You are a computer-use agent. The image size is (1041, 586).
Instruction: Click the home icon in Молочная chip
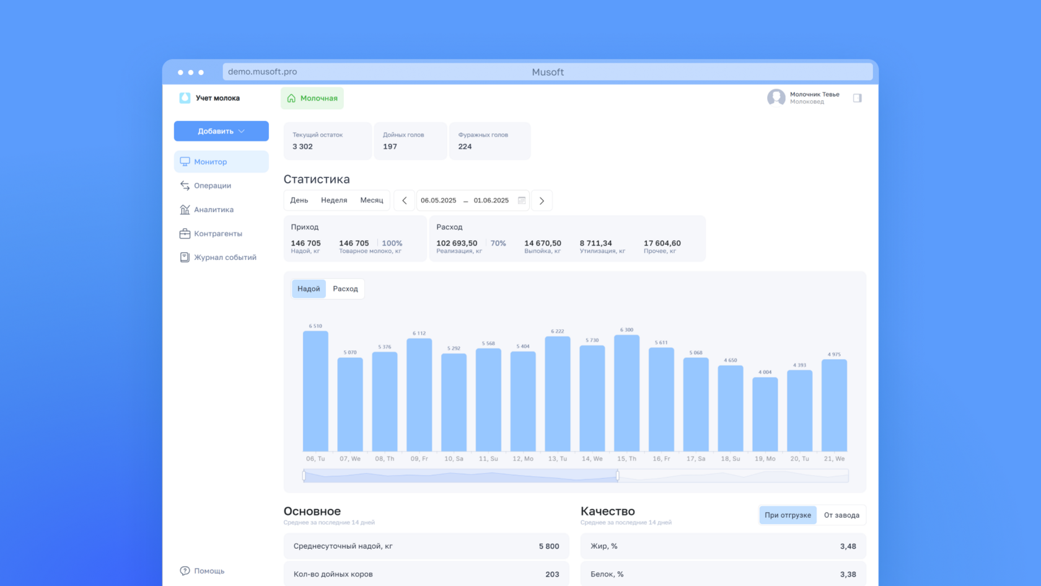(x=291, y=99)
